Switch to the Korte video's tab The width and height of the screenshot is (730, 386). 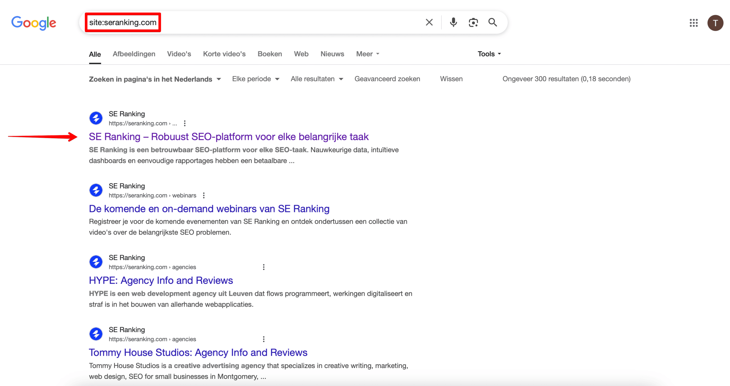click(x=224, y=54)
